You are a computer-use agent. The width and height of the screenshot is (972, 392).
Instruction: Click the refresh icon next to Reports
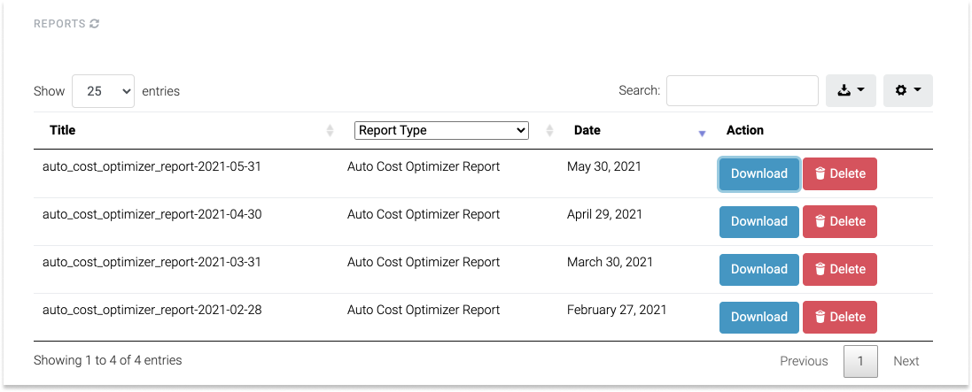coord(95,24)
